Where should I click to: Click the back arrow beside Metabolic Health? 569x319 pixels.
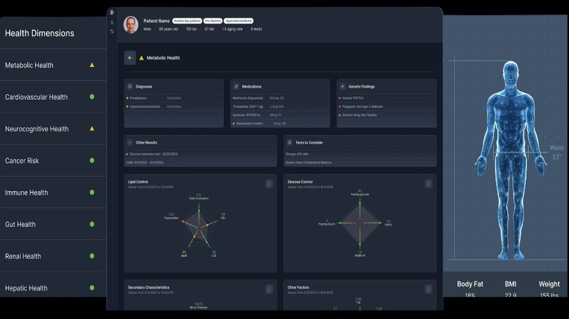click(130, 57)
